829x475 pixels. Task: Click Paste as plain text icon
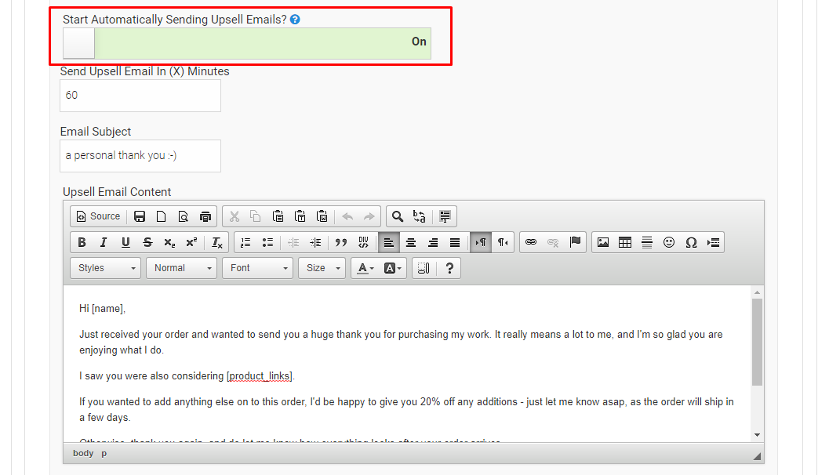300,216
